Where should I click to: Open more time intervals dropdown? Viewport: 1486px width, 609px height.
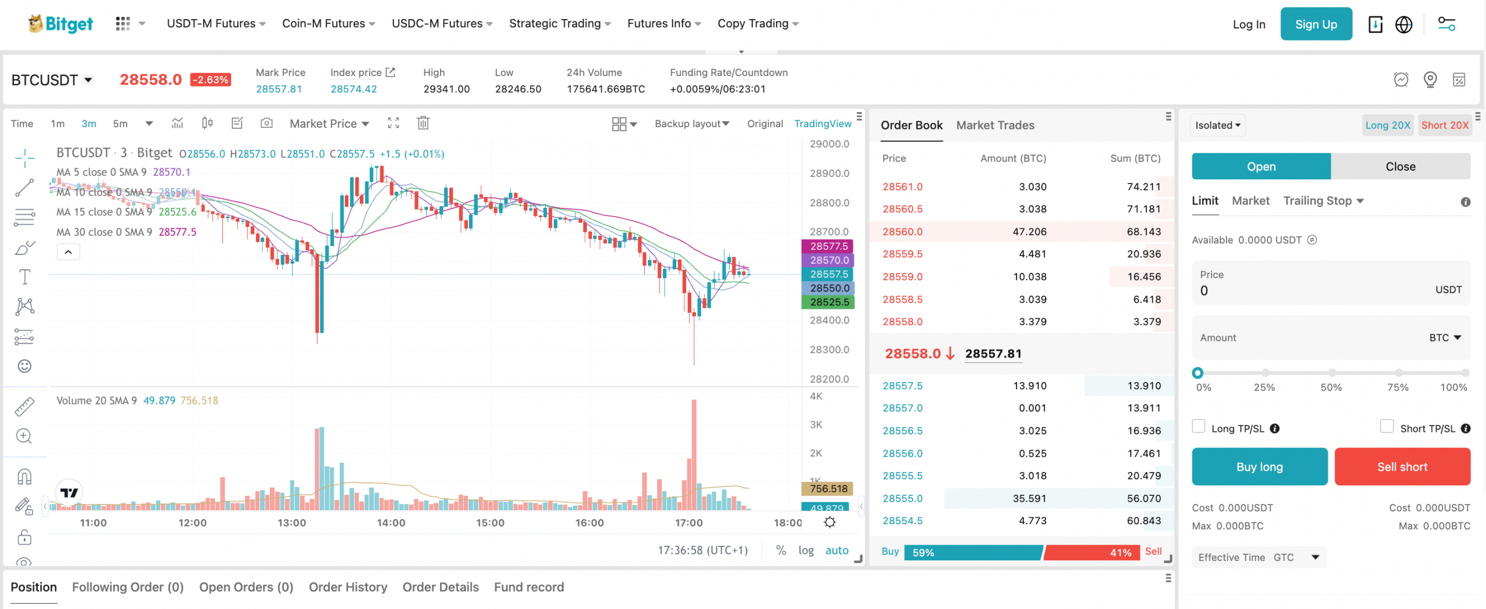149,124
